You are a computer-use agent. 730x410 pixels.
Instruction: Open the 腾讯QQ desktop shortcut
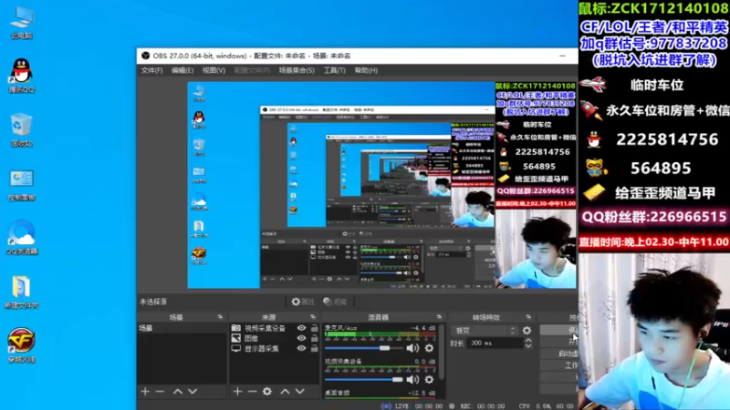(x=21, y=76)
